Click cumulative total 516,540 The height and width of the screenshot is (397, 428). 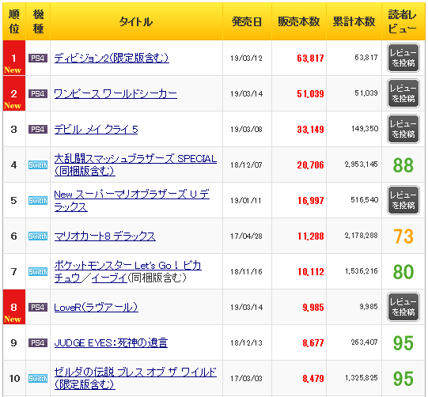coord(365,200)
